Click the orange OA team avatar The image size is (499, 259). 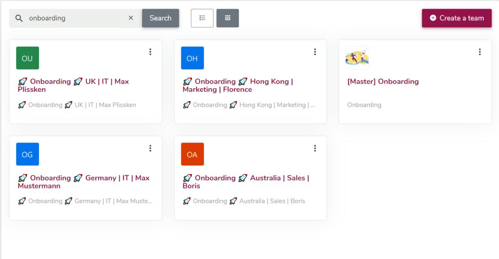[192, 154]
